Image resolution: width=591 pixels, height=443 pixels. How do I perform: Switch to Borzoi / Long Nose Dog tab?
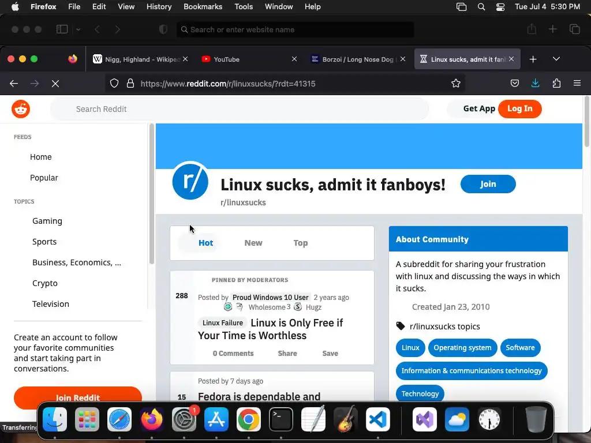pyautogui.click(x=358, y=59)
